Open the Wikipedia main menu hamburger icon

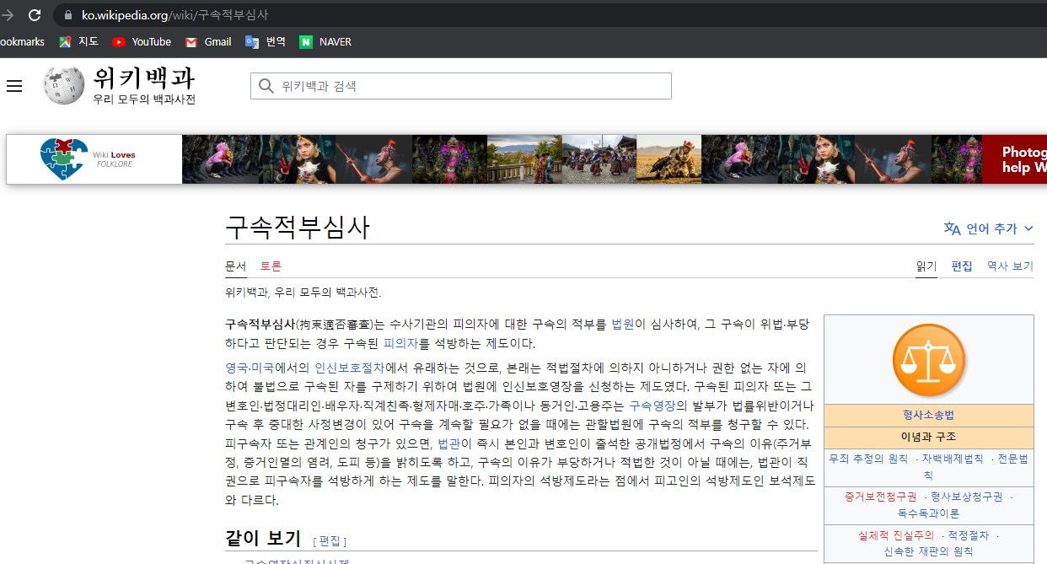click(x=14, y=85)
